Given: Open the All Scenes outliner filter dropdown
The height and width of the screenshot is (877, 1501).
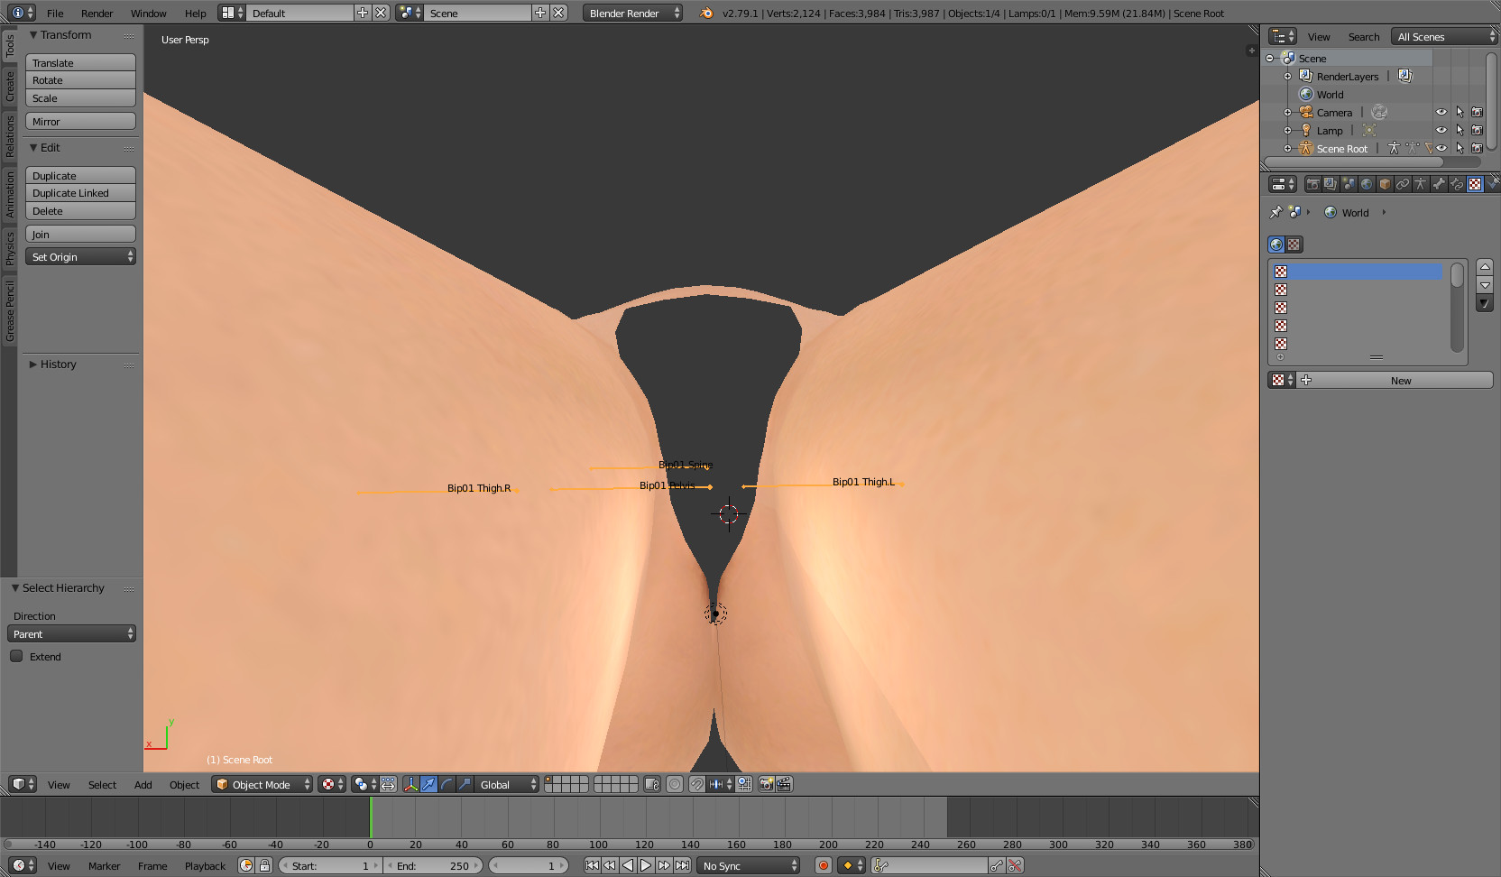Looking at the screenshot, I should click(1444, 36).
